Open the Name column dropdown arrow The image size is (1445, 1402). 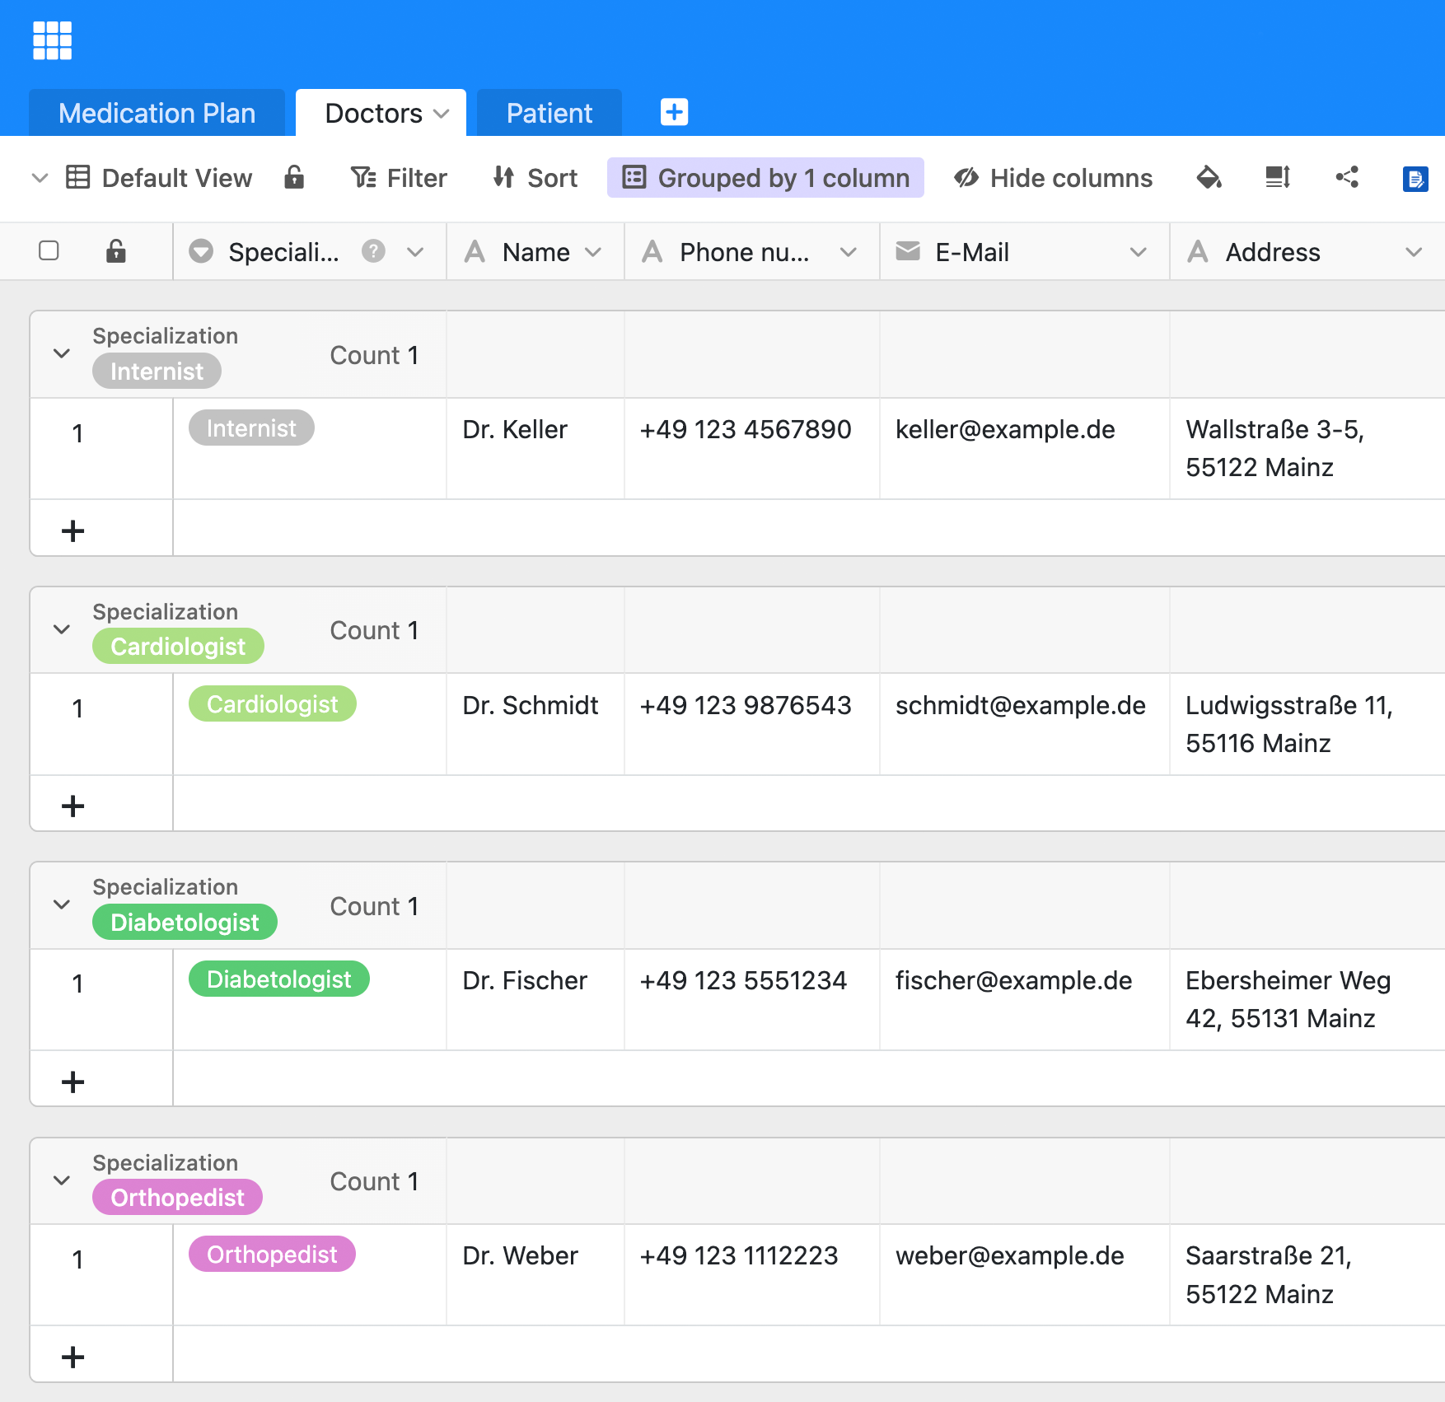[593, 252]
